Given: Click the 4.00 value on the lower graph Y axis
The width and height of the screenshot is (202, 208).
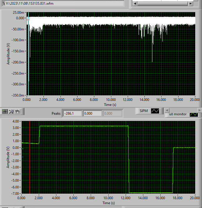Looking at the screenshot, I should click(x=16, y=121).
